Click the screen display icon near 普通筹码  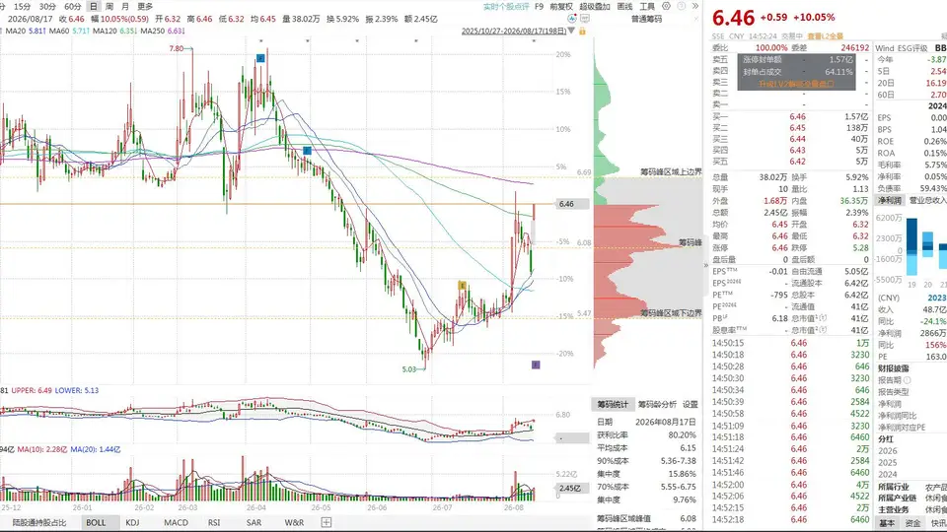[x=585, y=19]
